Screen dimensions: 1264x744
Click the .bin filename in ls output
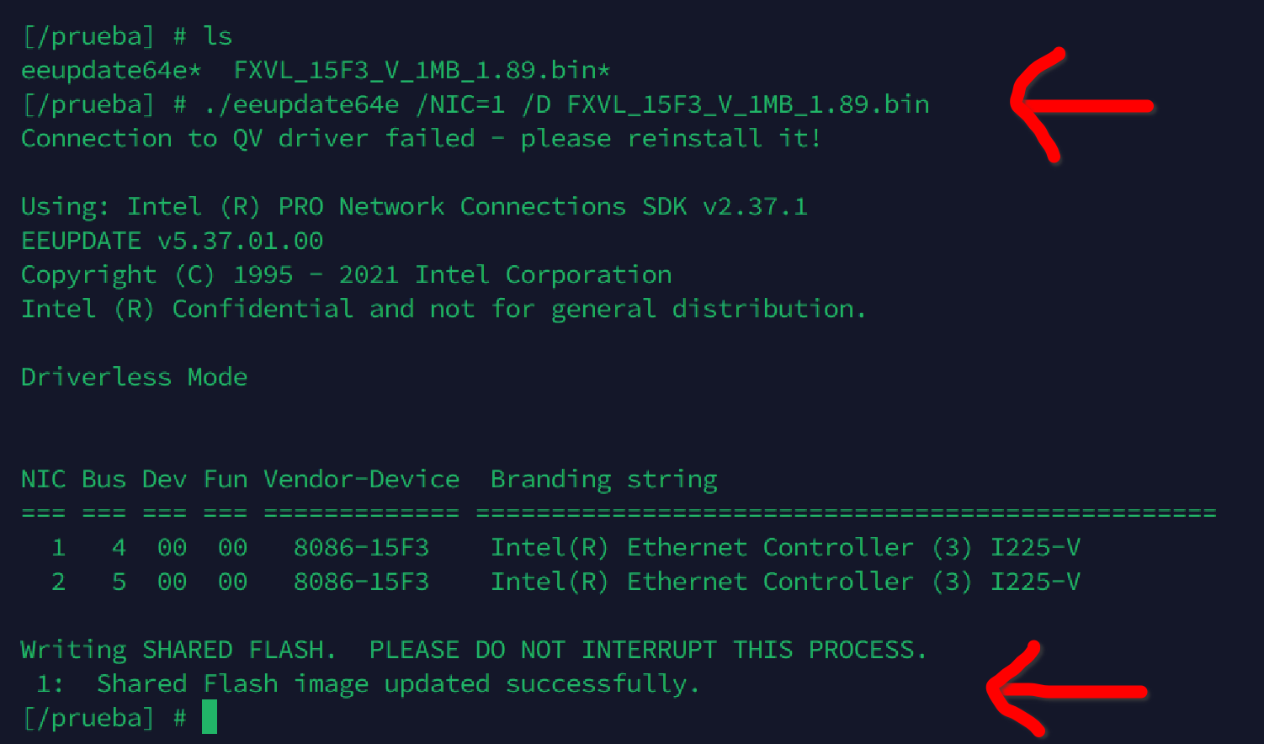pyautogui.click(x=422, y=71)
